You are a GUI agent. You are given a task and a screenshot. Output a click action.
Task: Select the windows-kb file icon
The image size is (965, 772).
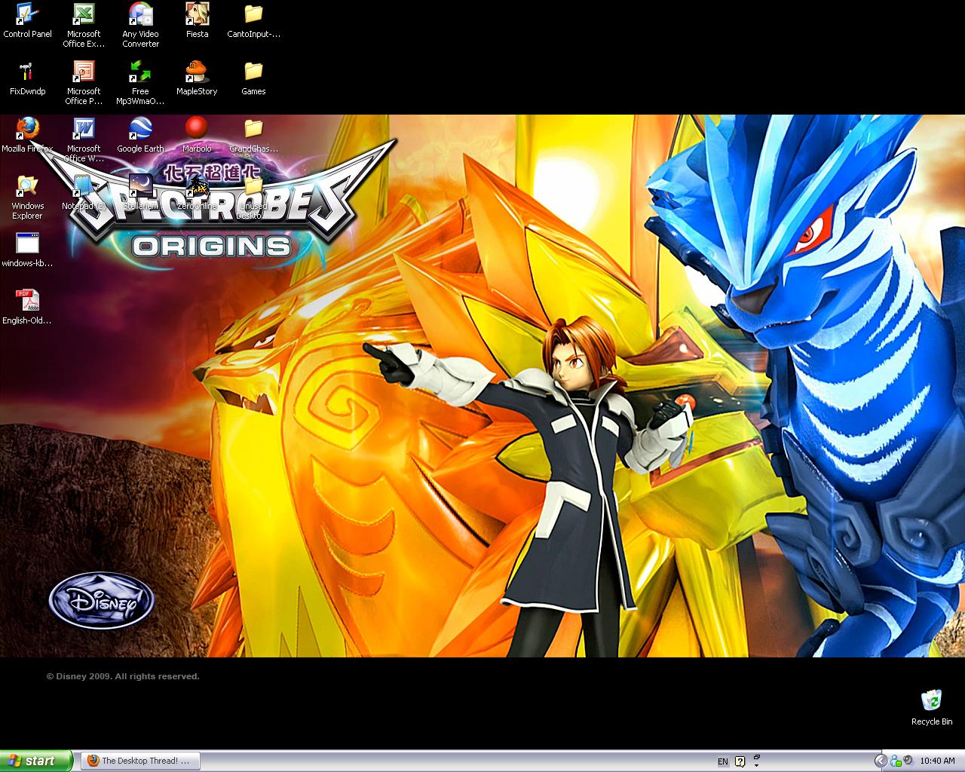(x=27, y=250)
